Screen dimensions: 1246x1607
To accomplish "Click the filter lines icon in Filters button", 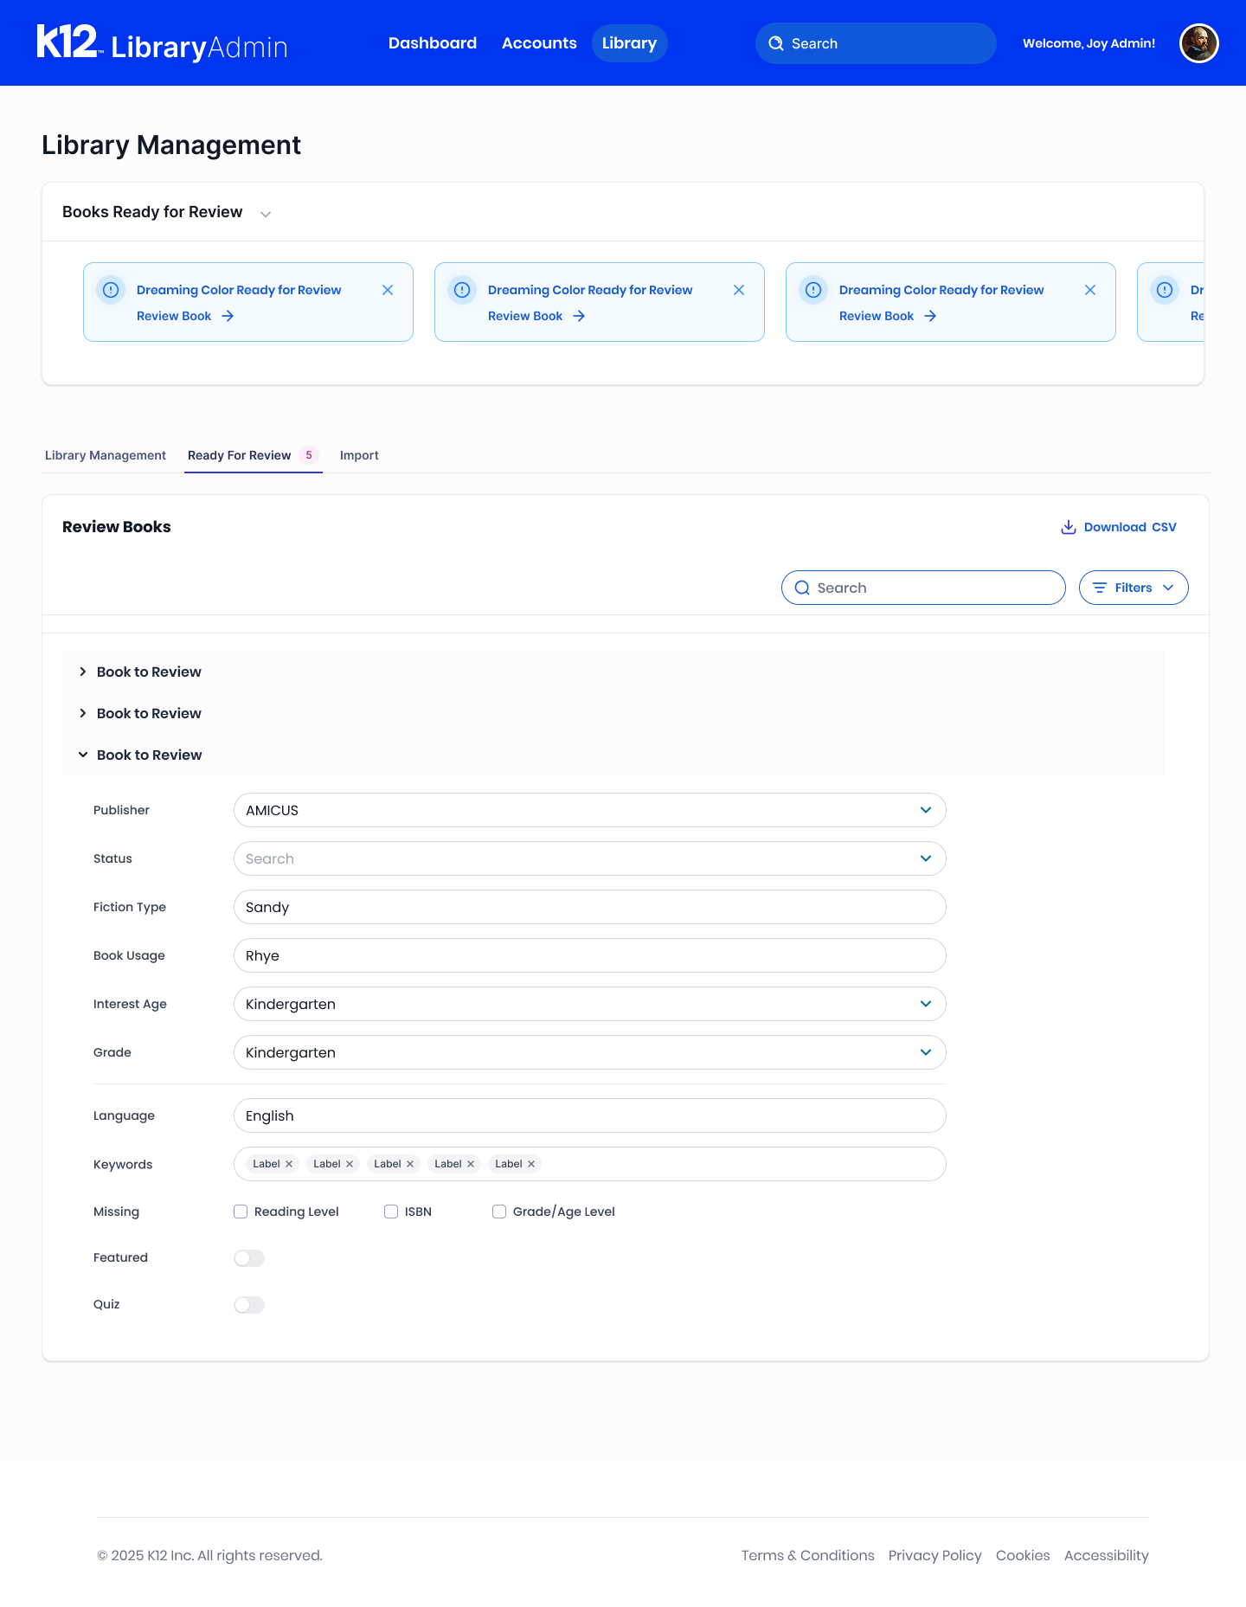I will tap(1100, 588).
